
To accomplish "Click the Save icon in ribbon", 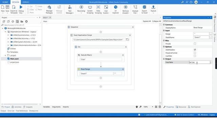I will (x=7, y=7).
